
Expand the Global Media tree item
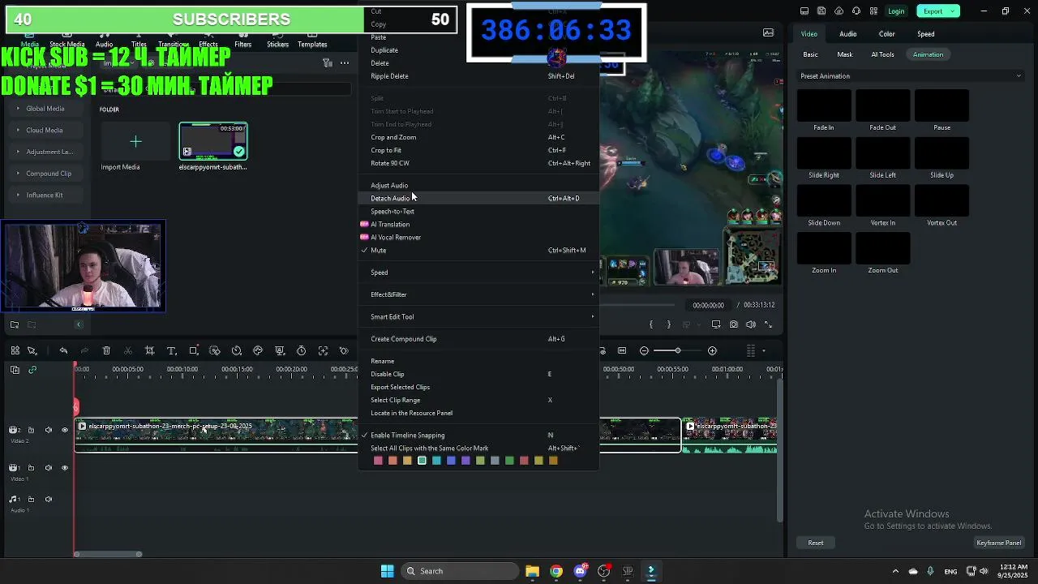click(x=19, y=109)
